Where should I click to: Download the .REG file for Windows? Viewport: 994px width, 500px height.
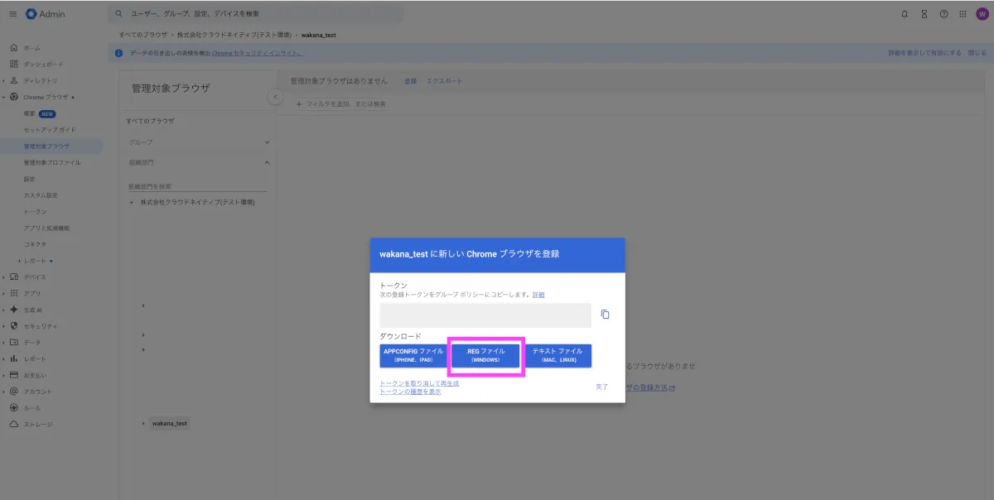485,355
